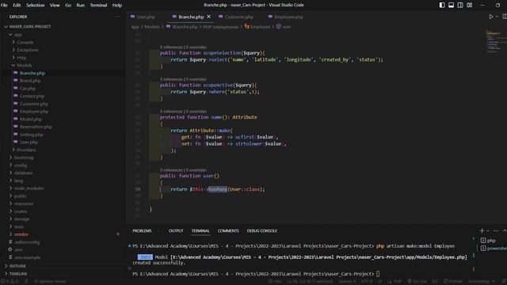
Task: Open Contact.php in the explorer
Action: coord(32,96)
